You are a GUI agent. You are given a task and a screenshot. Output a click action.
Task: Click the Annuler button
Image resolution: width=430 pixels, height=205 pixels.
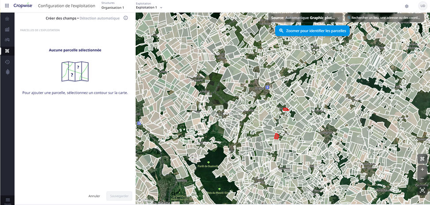click(94, 196)
